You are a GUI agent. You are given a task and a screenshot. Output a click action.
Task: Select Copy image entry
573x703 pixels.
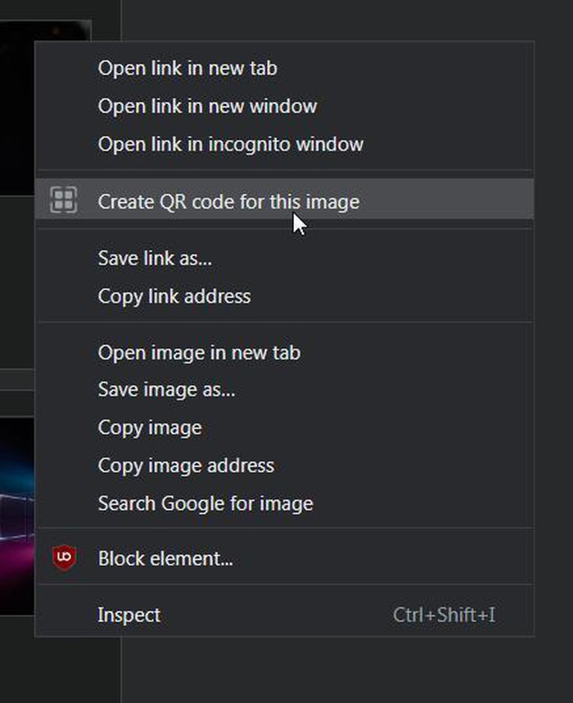click(150, 428)
